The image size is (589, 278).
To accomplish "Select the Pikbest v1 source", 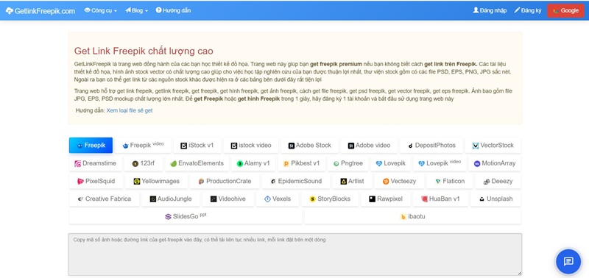I will (x=301, y=163).
